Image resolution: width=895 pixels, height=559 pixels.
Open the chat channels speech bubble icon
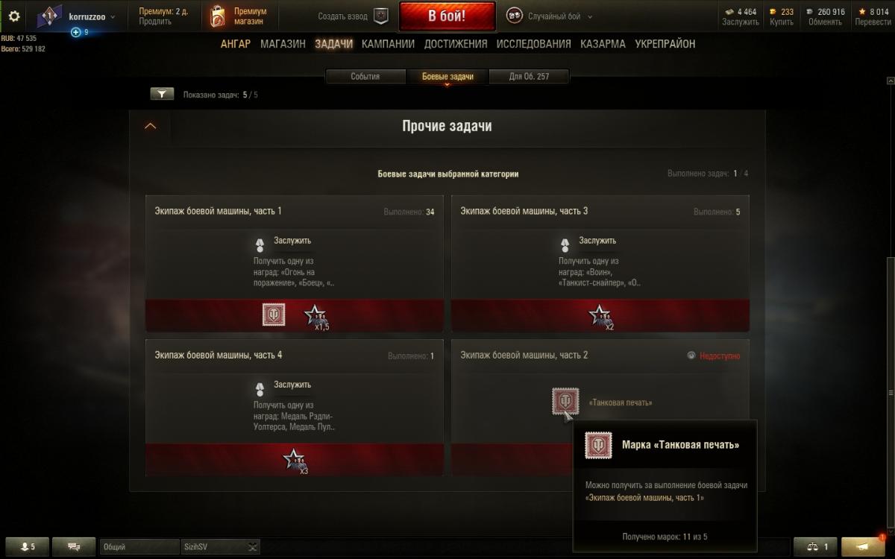(x=74, y=546)
